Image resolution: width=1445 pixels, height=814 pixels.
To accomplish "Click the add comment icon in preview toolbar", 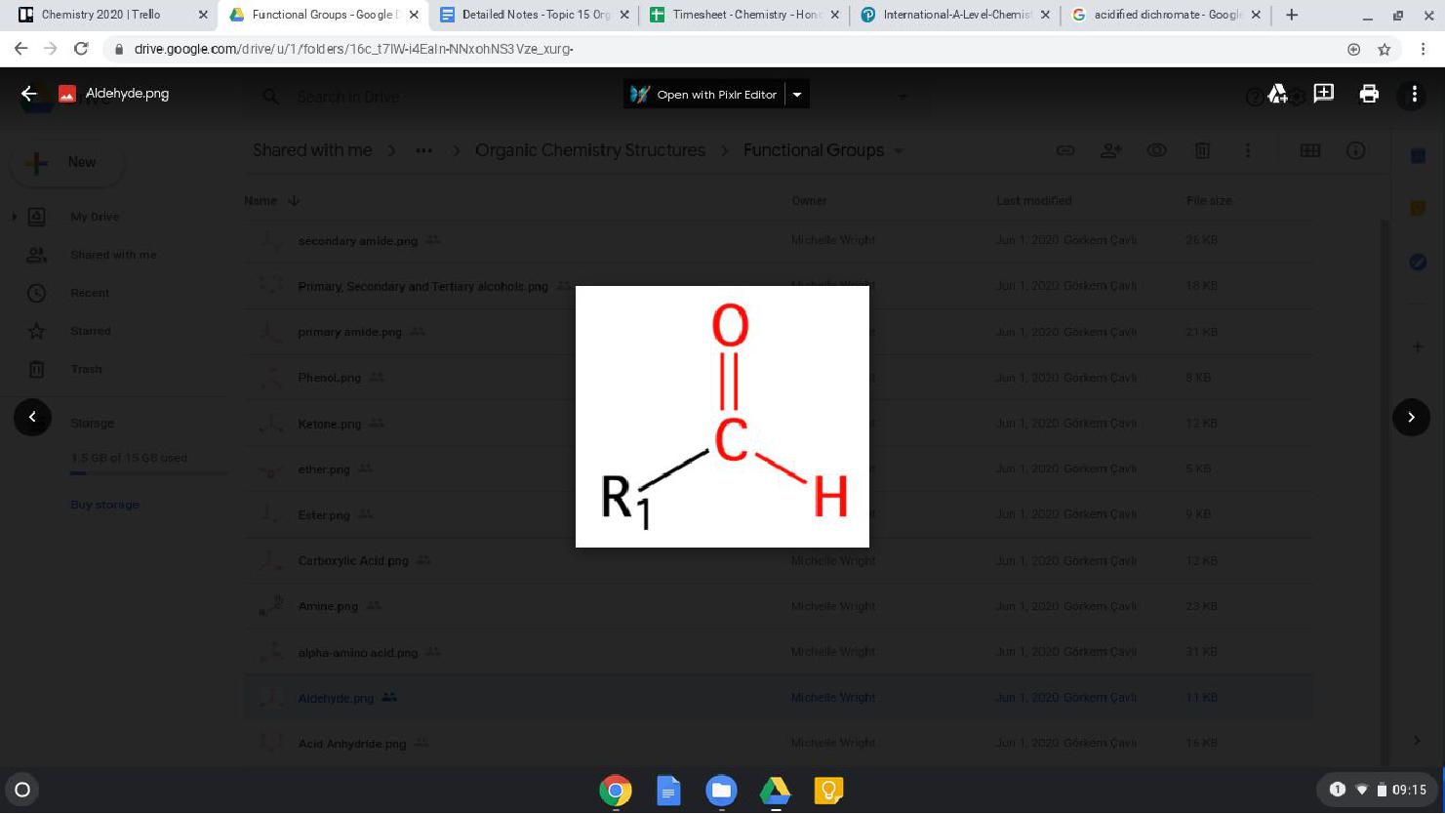I will point(1323,94).
